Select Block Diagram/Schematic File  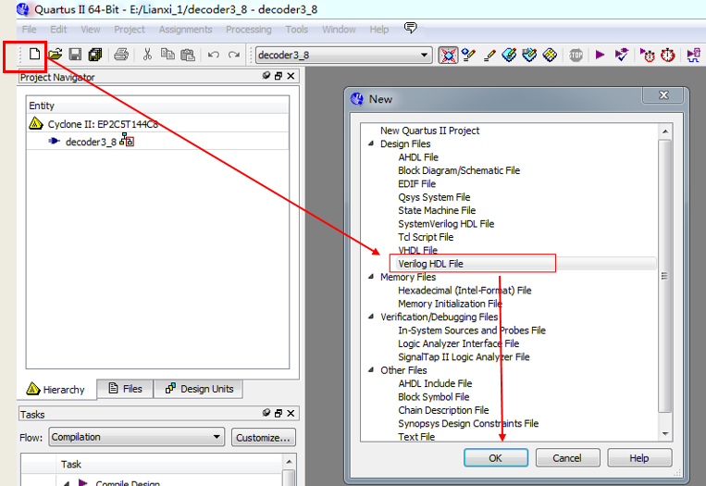pyautogui.click(x=459, y=170)
